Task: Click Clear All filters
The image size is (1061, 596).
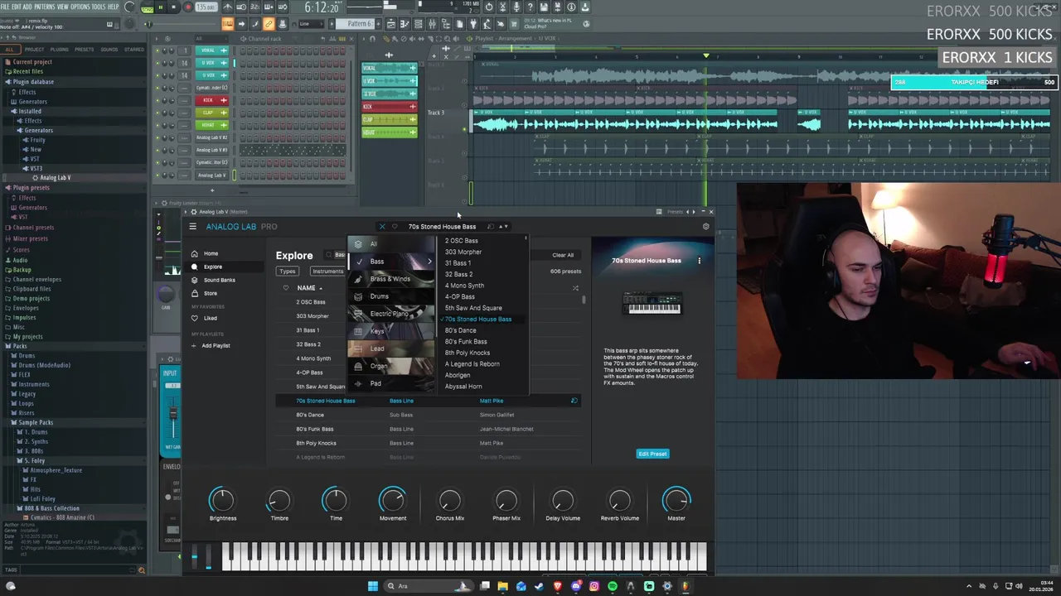Action: (563, 255)
